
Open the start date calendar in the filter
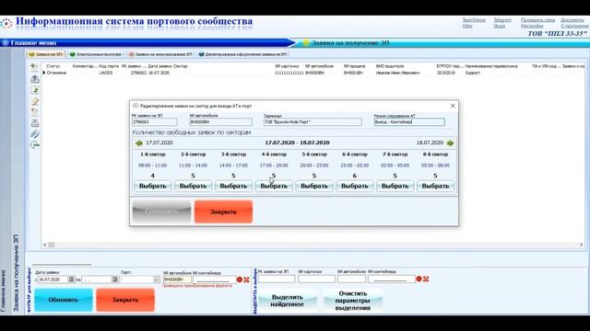(71, 280)
